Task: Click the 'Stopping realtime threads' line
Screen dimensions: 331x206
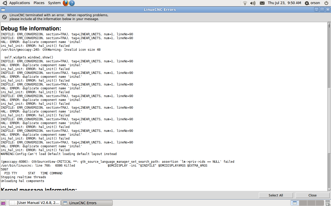Action: click(x=23, y=177)
